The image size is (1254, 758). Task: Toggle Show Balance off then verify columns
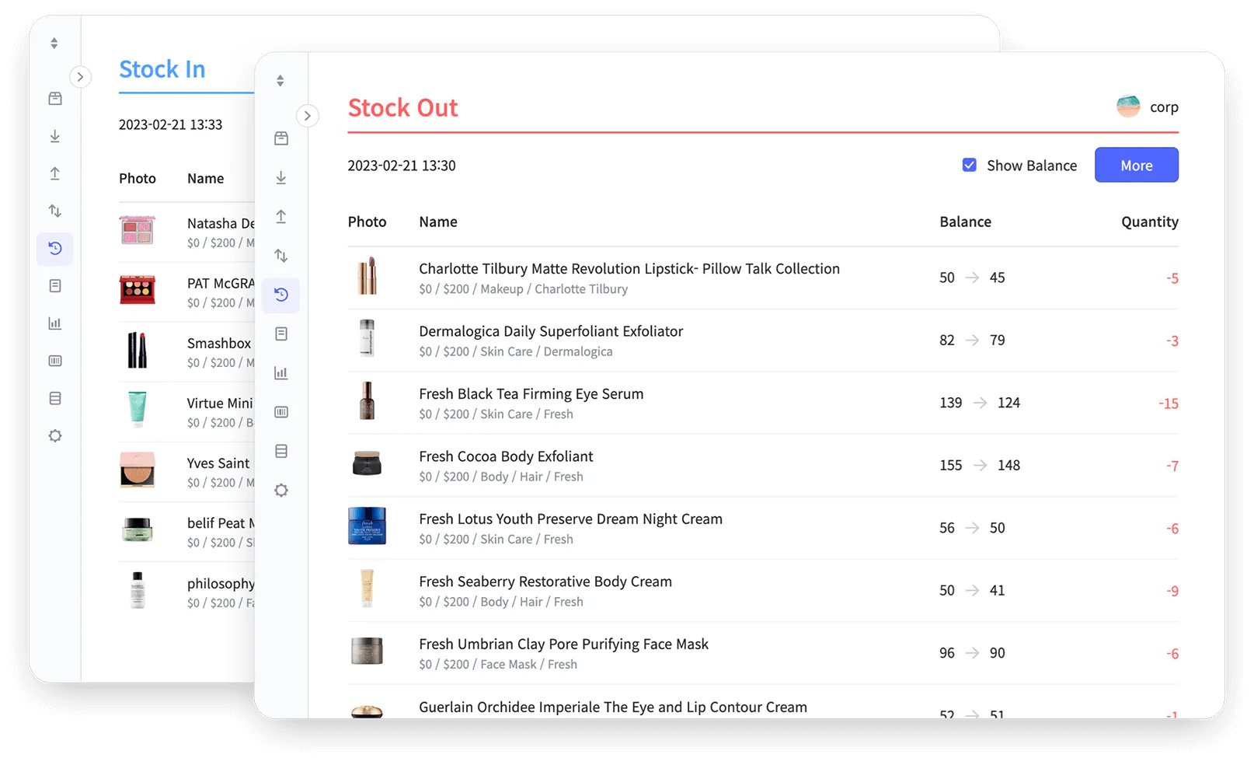click(969, 165)
